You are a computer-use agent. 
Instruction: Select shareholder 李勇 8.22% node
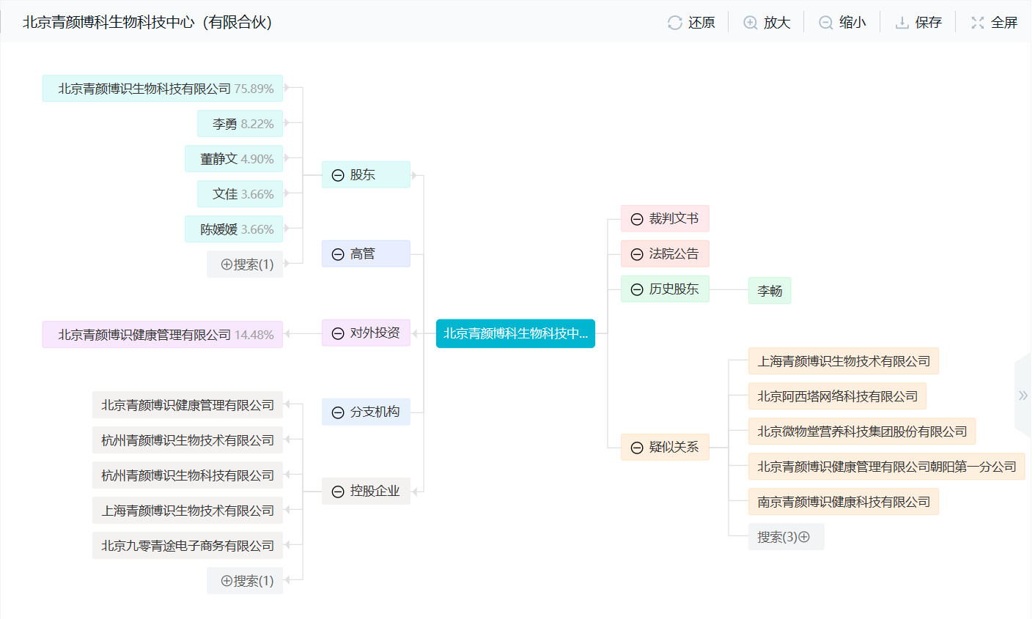tap(240, 124)
